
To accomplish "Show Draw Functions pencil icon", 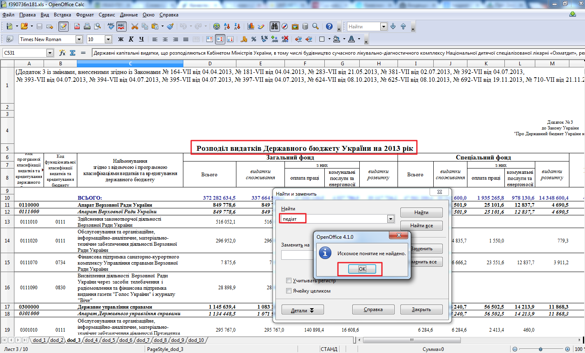I will [261, 26].
